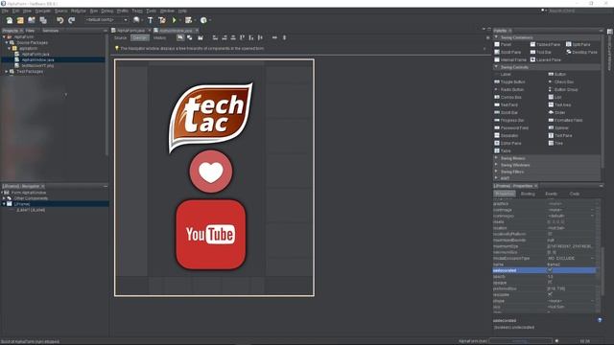Expand the Swing Windows palette section
This screenshot has height=345, width=614.
(x=497, y=165)
